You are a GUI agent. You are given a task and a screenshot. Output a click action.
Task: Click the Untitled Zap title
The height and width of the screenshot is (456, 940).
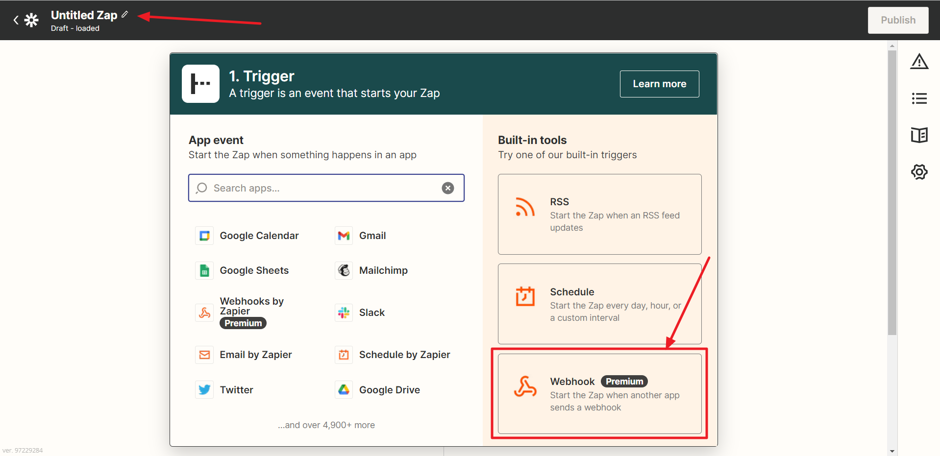(84, 15)
